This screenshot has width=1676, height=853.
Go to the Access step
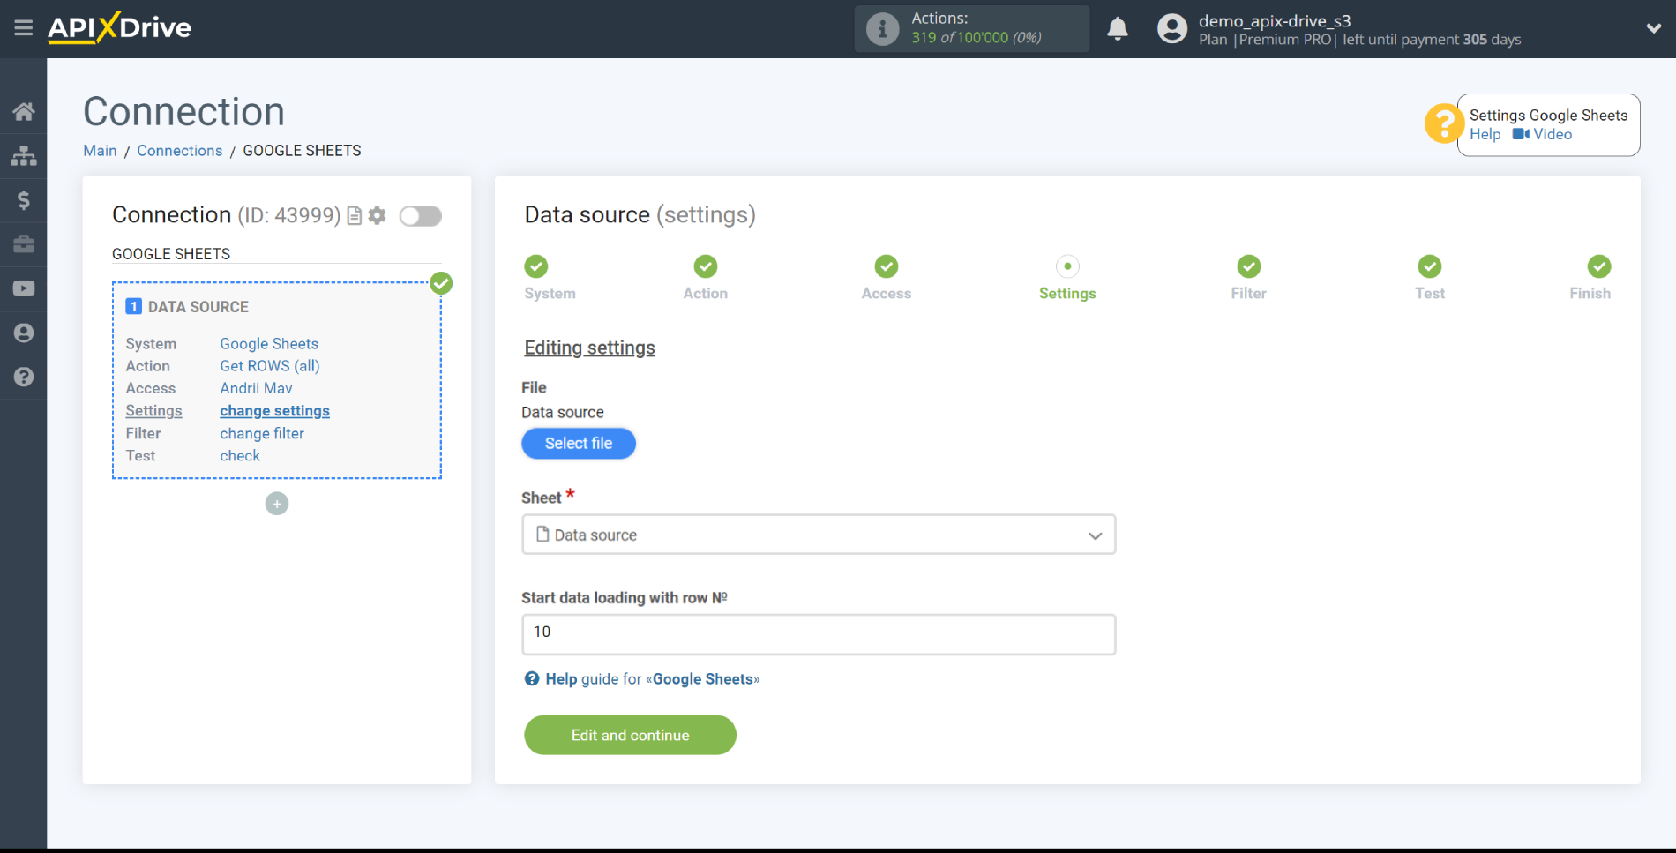click(x=887, y=266)
